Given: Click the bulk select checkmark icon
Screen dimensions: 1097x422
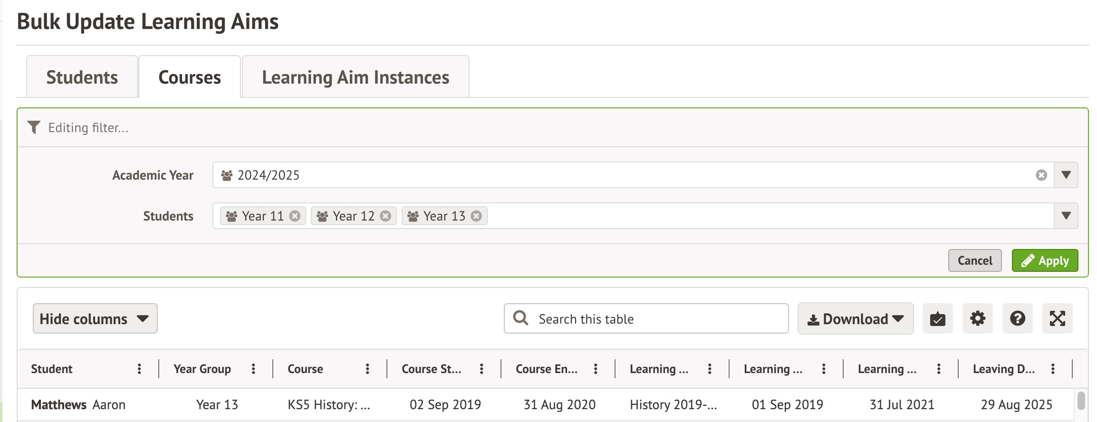Looking at the screenshot, I should 937,318.
